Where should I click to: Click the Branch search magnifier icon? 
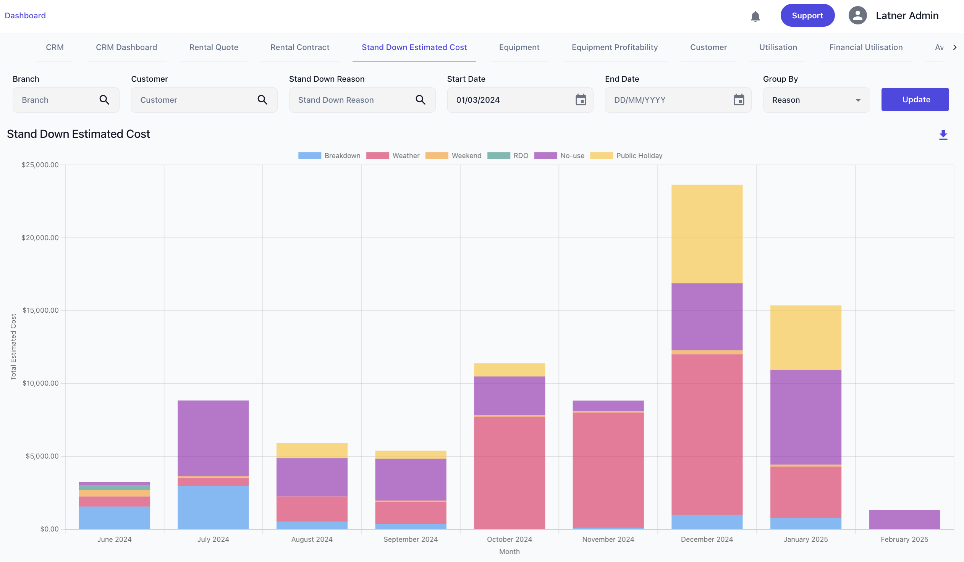(104, 100)
